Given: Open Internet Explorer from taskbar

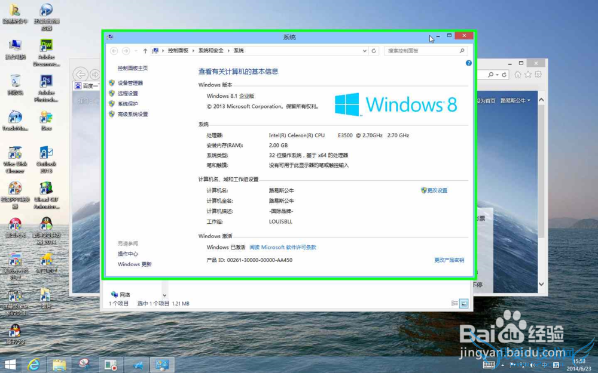Looking at the screenshot, I should coord(33,365).
